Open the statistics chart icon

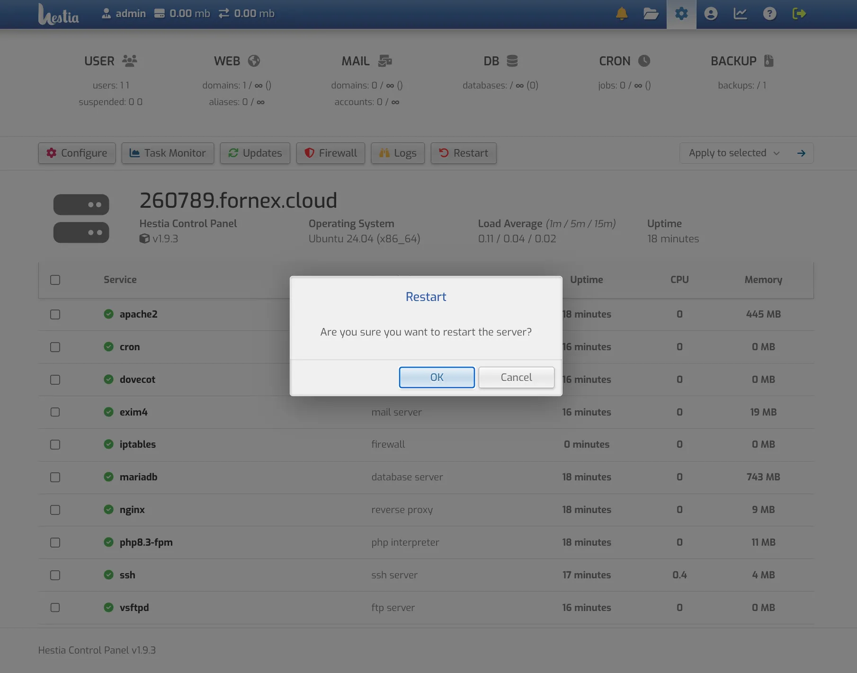coord(740,14)
